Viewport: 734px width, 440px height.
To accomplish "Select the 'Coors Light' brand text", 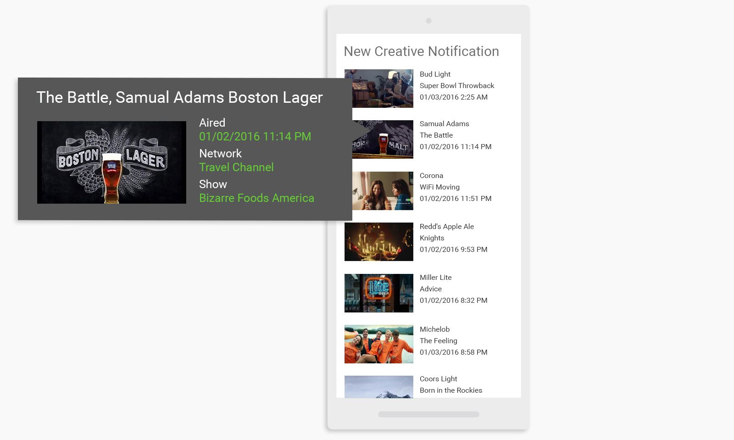I will tap(439, 379).
